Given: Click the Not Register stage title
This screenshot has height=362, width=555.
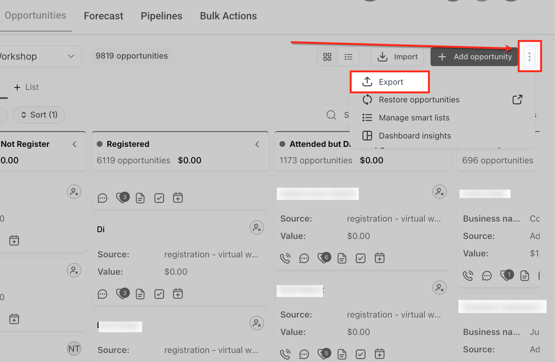Looking at the screenshot, I should (25, 144).
